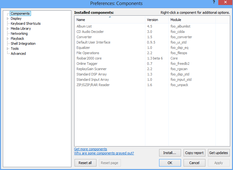Click the question mark help icon
The image size is (233, 170).
click(x=214, y=2)
